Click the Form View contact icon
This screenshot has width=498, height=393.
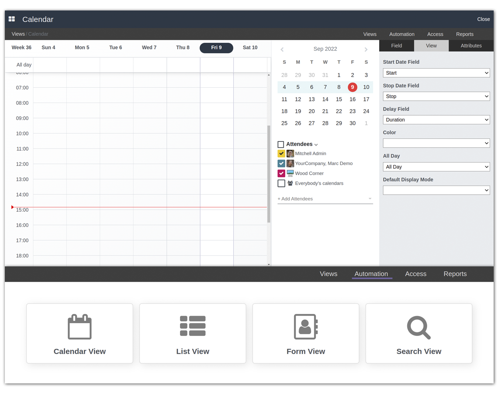tap(306, 327)
